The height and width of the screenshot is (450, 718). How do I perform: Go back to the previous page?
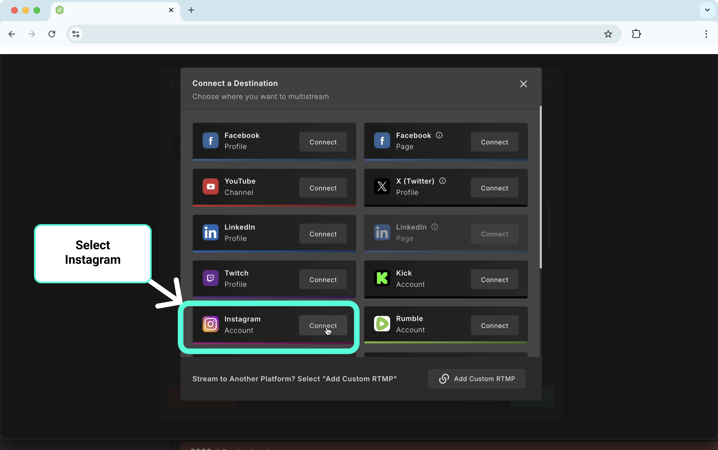pos(12,34)
